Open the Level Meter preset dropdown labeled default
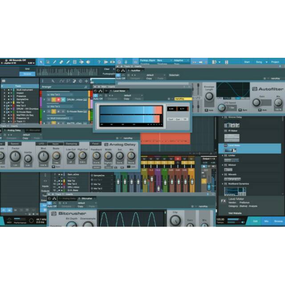Image resolution: width=285 pixels, height=285 pixels. coord(134,95)
